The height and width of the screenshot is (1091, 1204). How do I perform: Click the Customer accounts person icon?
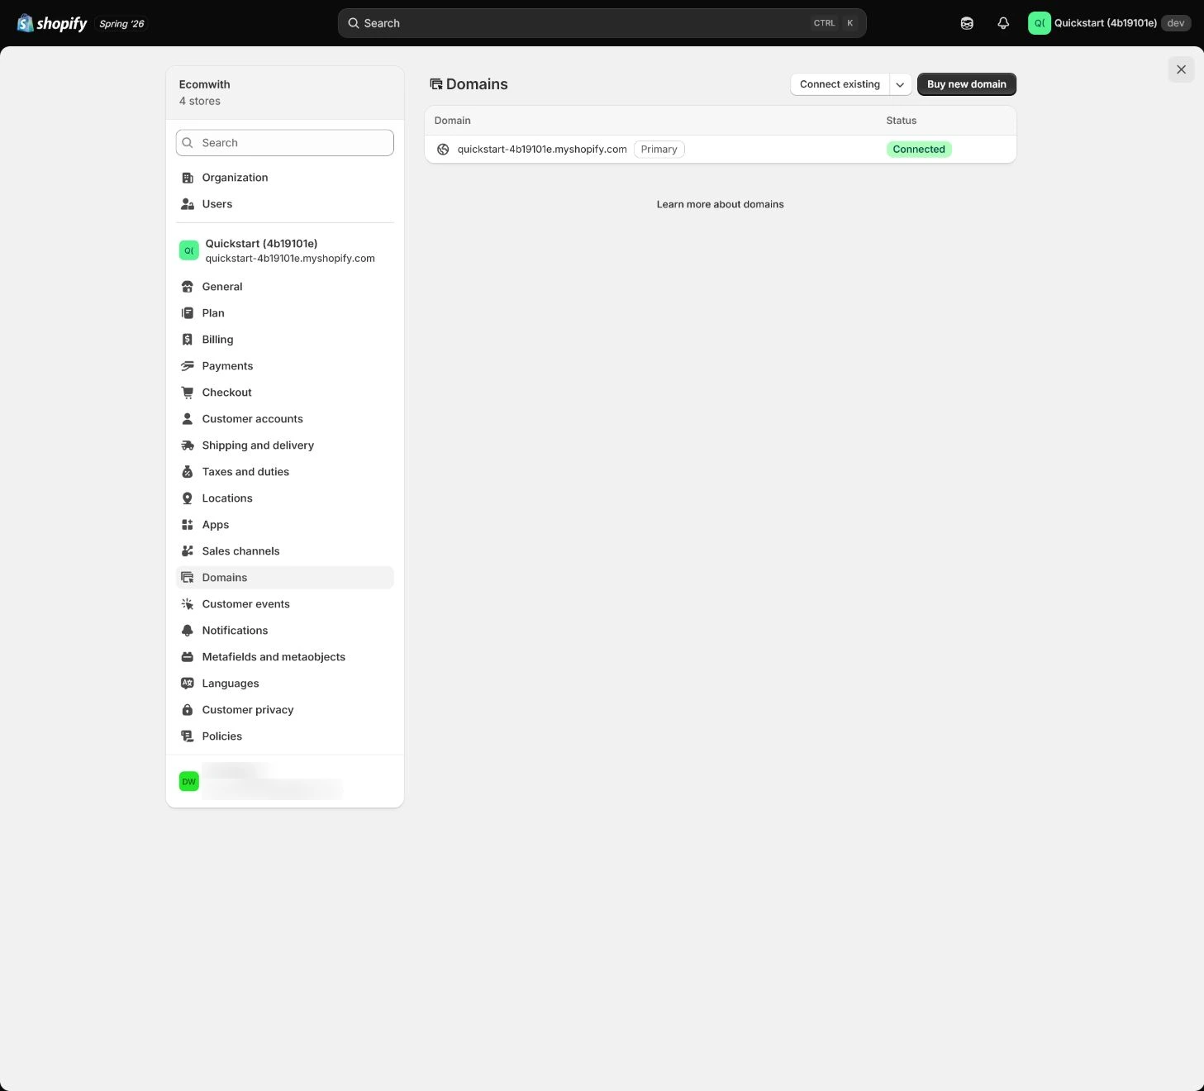pyautogui.click(x=188, y=419)
